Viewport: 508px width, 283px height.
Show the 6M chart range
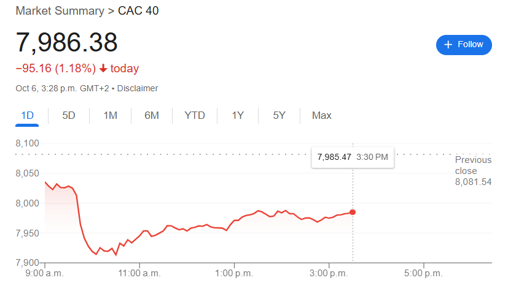(152, 115)
